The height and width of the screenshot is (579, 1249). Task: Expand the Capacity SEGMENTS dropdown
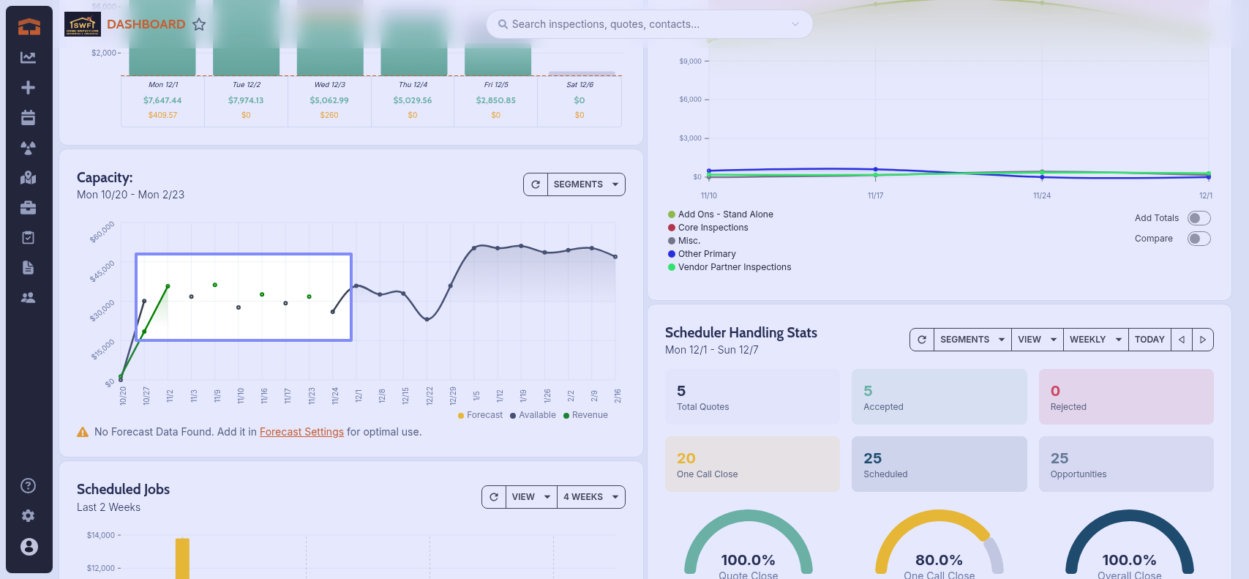[586, 184]
